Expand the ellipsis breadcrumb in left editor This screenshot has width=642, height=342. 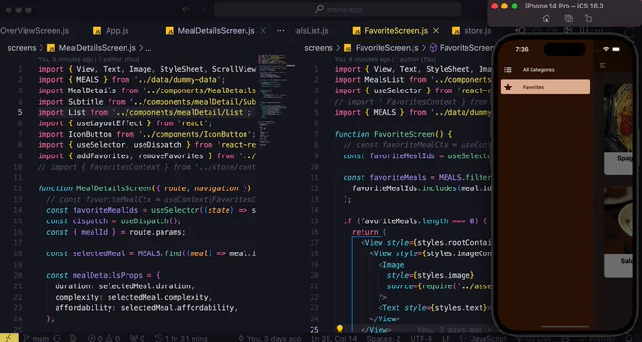tap(148, 49)
